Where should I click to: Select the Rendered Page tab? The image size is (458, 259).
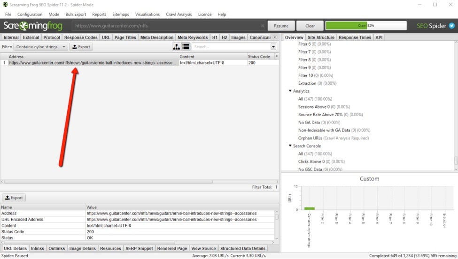point(172,248)
